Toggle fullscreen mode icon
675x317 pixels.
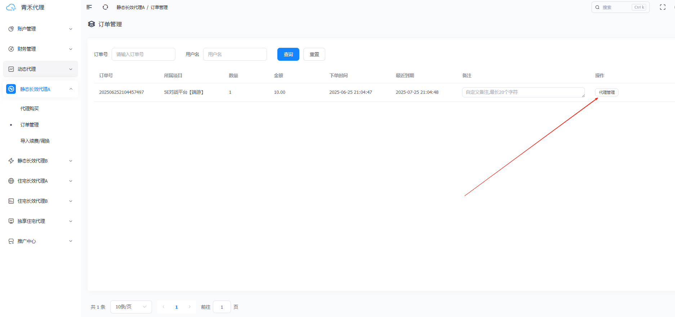pos(662,7)
